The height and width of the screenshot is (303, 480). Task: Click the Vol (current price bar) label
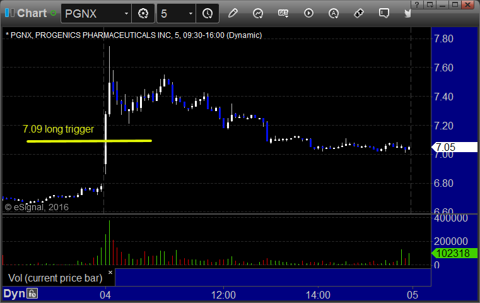[x=55, y=278]
